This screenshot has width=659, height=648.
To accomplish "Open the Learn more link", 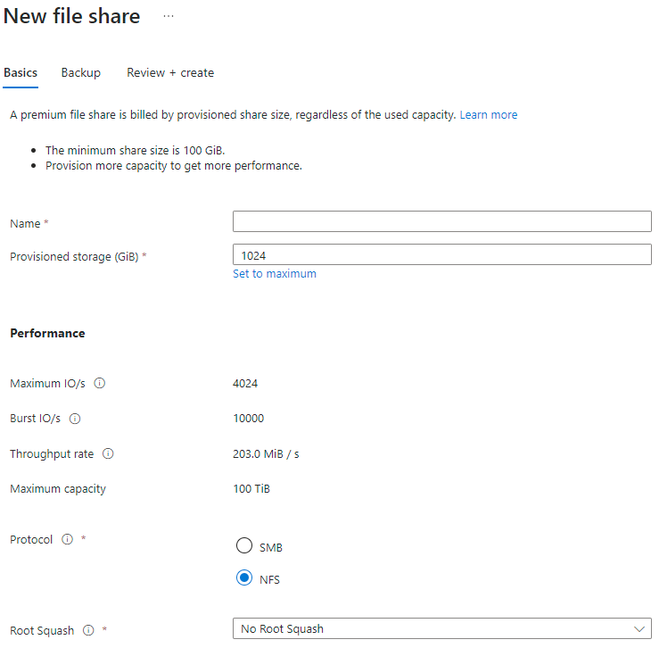I will [x=489, y=114].
